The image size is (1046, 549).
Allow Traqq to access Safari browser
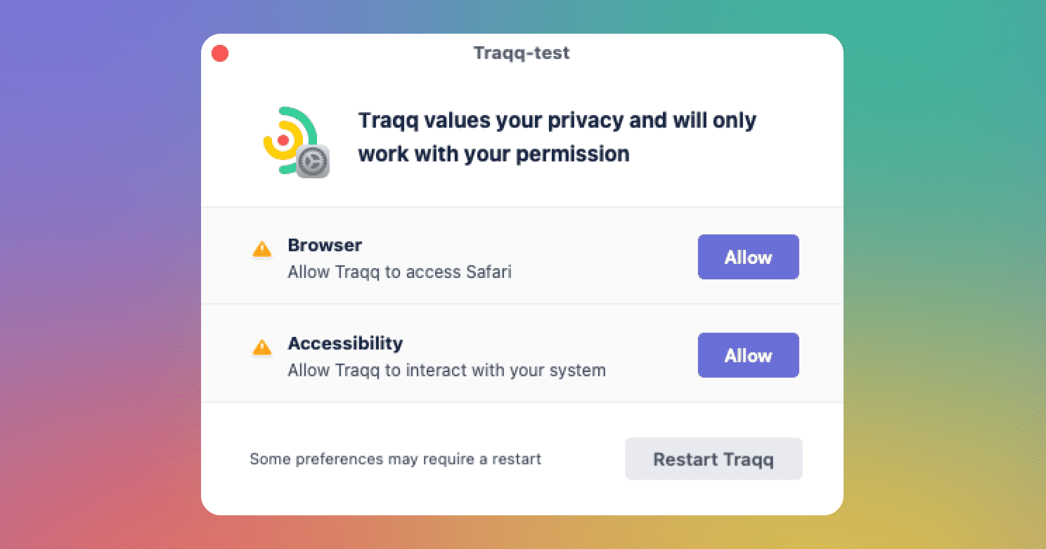[x=748, y=257]
